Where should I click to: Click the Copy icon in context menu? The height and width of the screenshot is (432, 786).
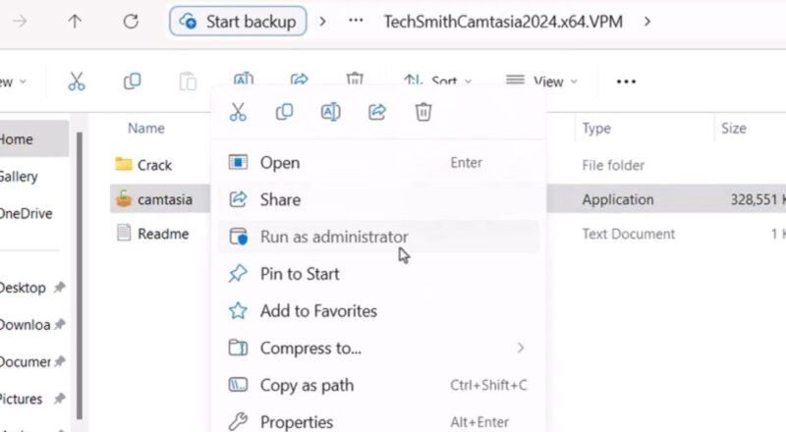[x=284, y=112]
